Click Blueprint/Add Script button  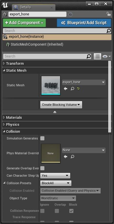84,23
